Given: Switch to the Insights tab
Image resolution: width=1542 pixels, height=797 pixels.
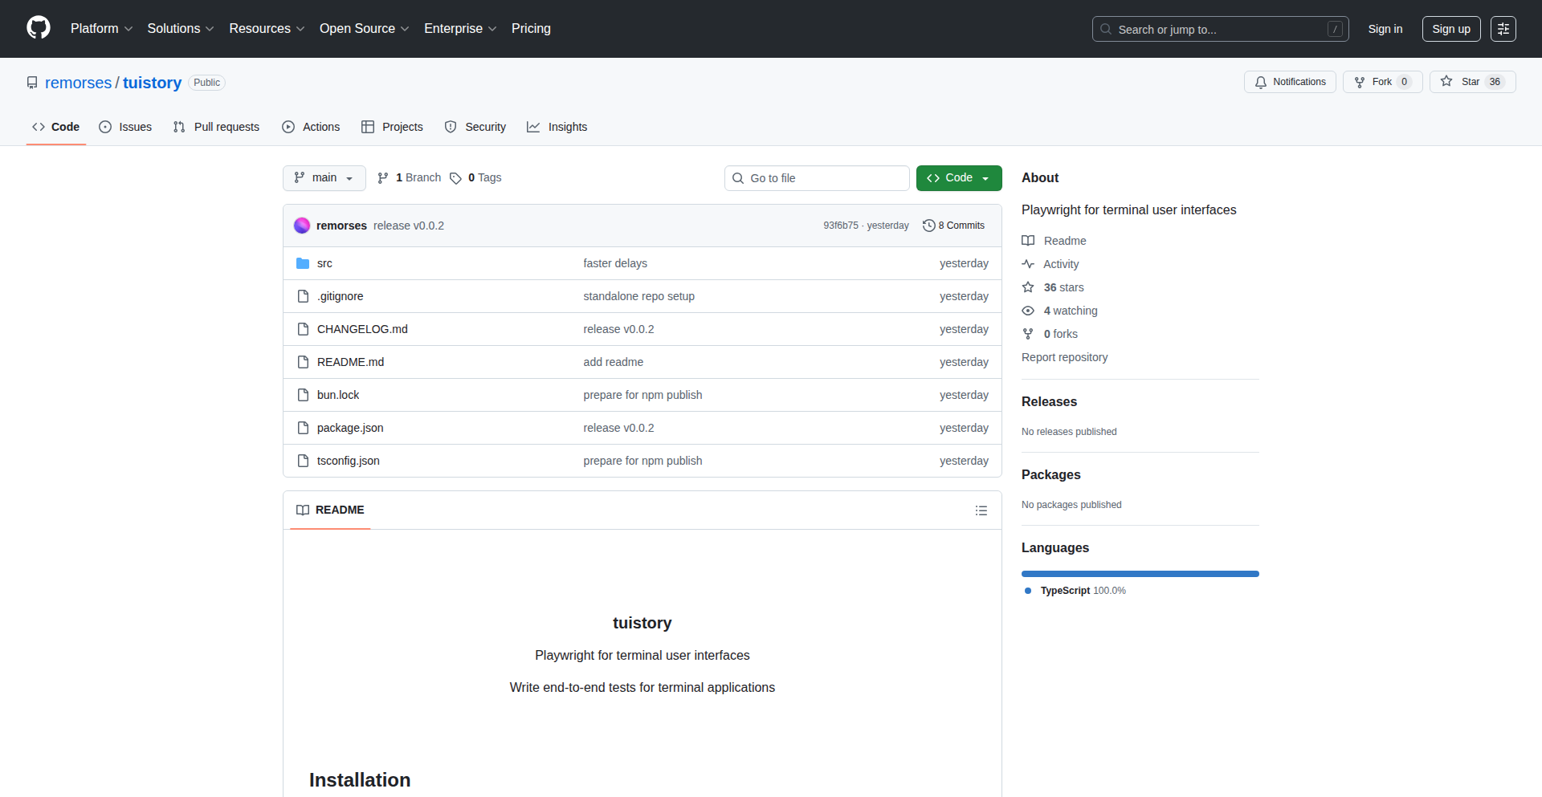Looking at the screenshot, I should (x=557, y=127).
